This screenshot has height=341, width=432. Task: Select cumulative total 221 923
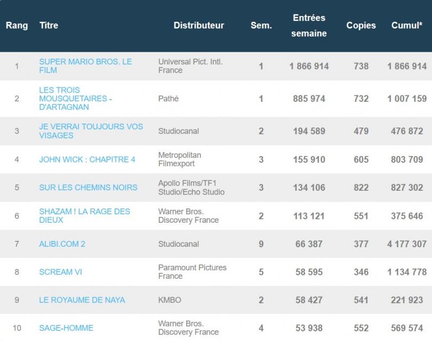pos(407,300)
